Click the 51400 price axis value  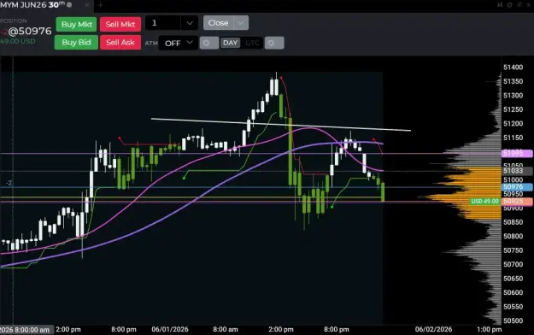point(513,68)
